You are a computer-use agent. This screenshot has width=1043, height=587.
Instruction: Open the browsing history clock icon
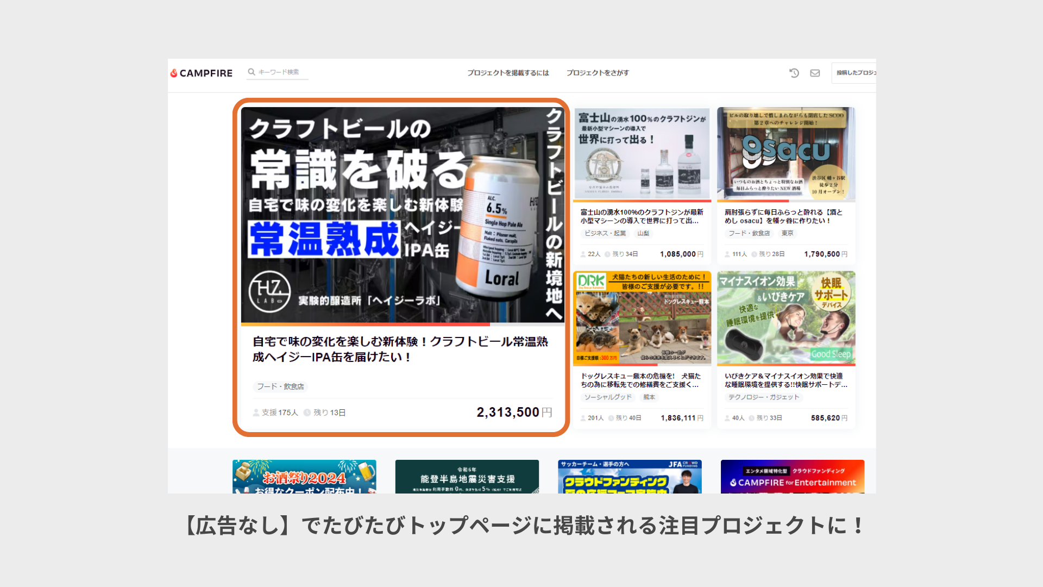[x=794, y=73]
